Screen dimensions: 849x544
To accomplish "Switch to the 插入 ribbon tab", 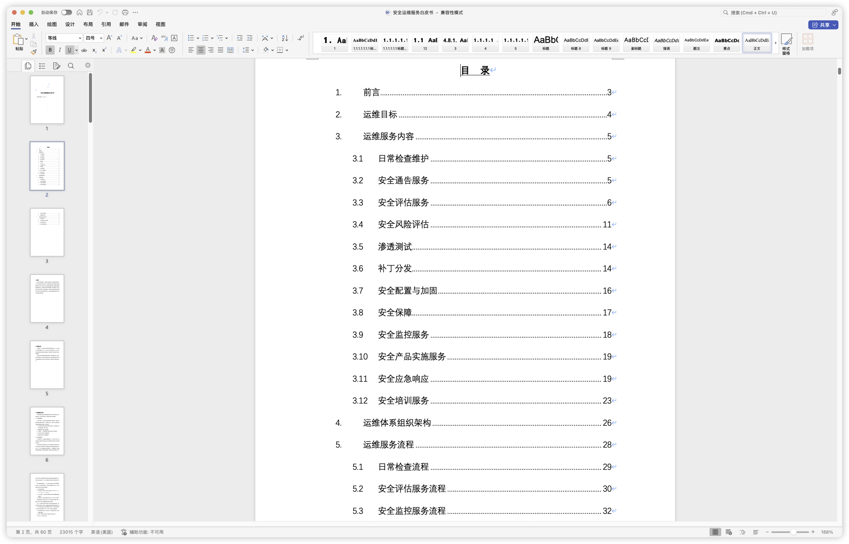I will [33, 25].
